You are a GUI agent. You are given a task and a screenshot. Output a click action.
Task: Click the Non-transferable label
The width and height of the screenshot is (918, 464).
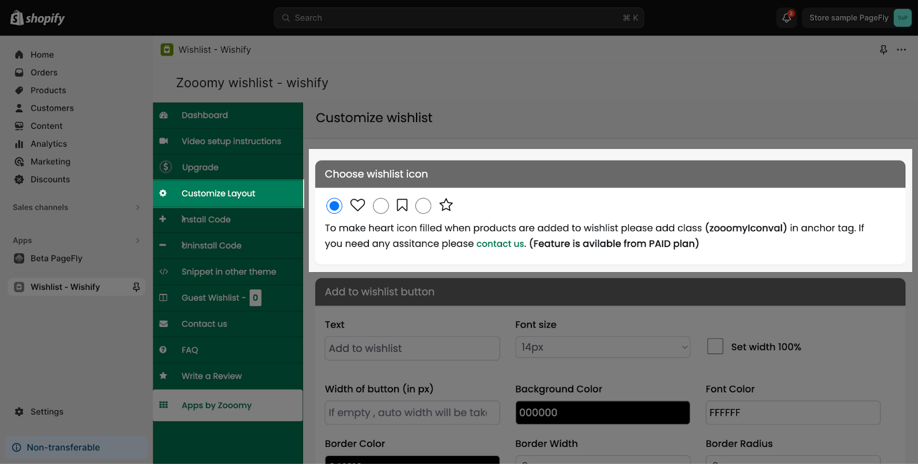(x=63, y=447)
